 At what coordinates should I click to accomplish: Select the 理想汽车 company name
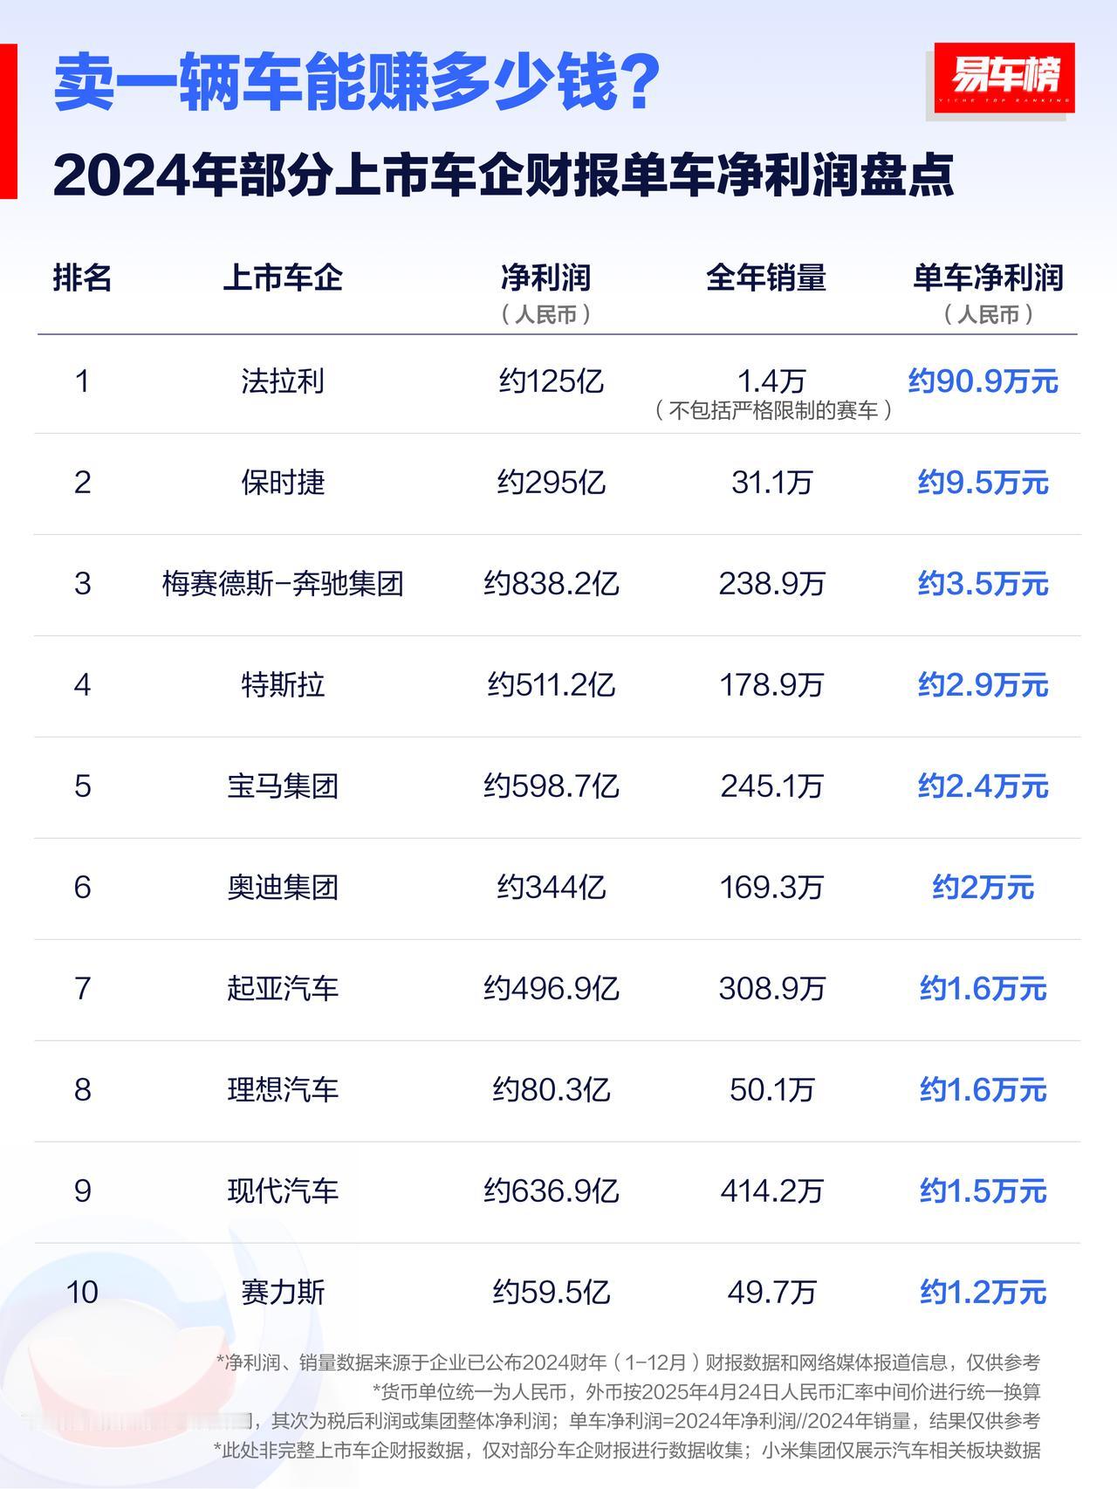283,1090
